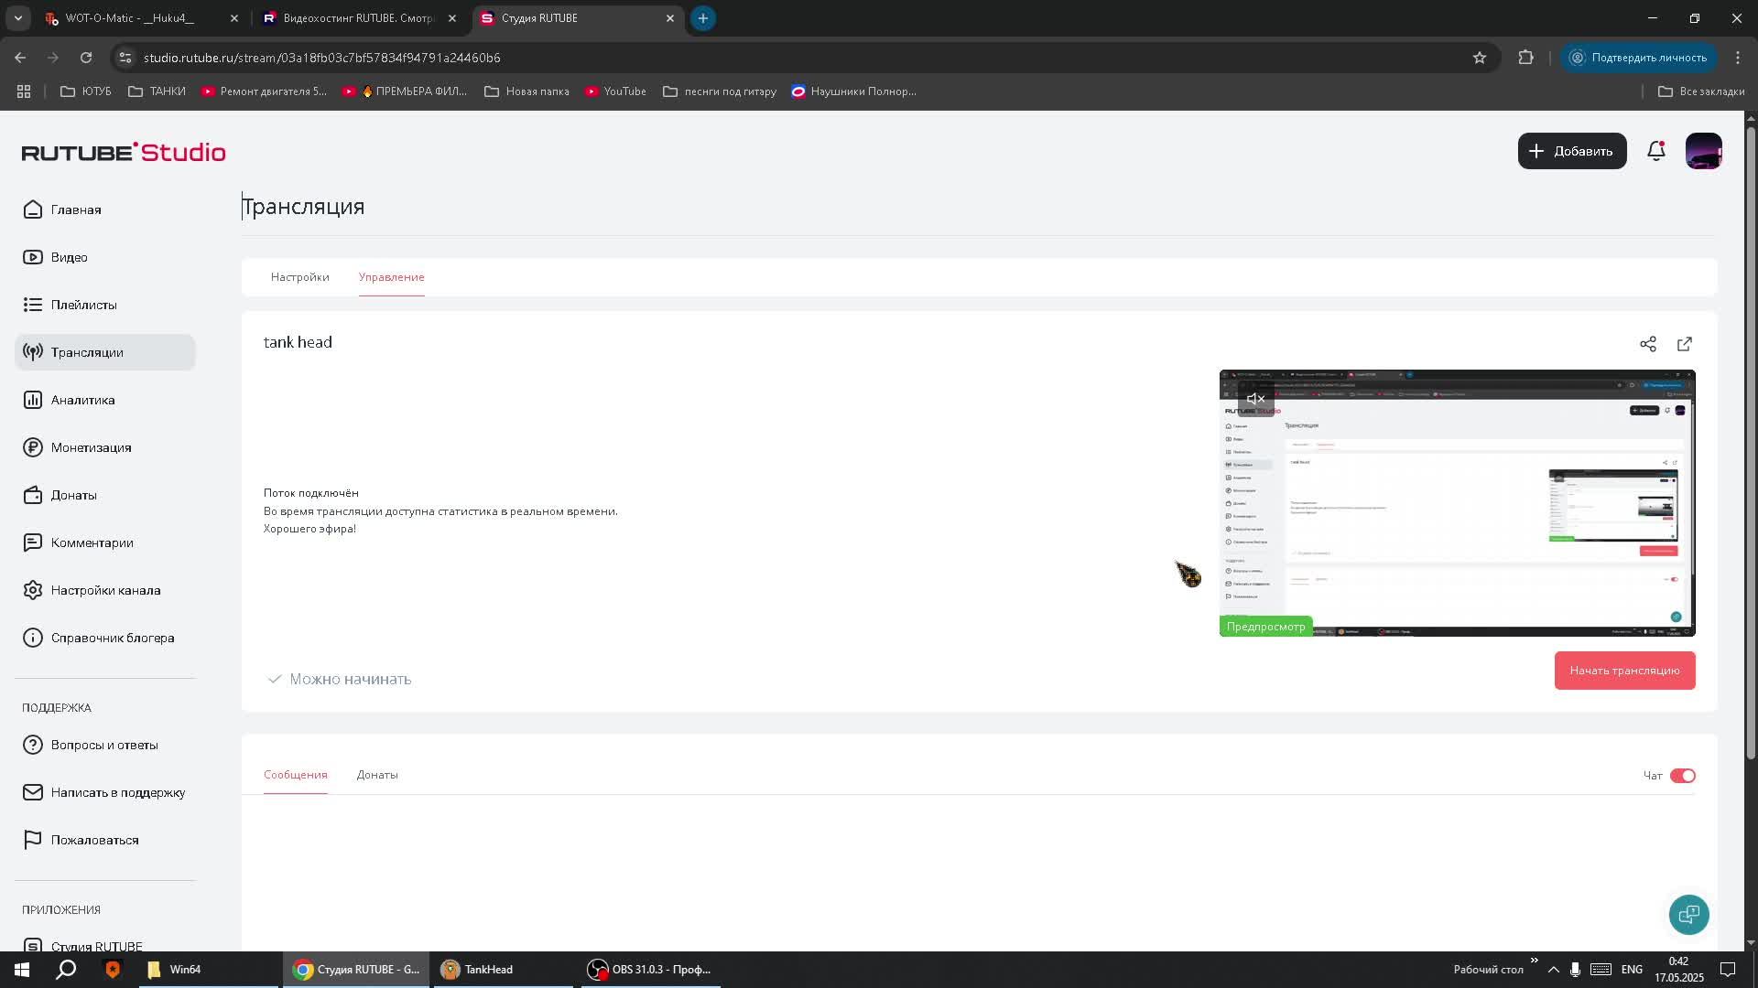Open Все закладки folder
The width and height of the screenshot is (1758, 988).
(x=1701, y=91)
